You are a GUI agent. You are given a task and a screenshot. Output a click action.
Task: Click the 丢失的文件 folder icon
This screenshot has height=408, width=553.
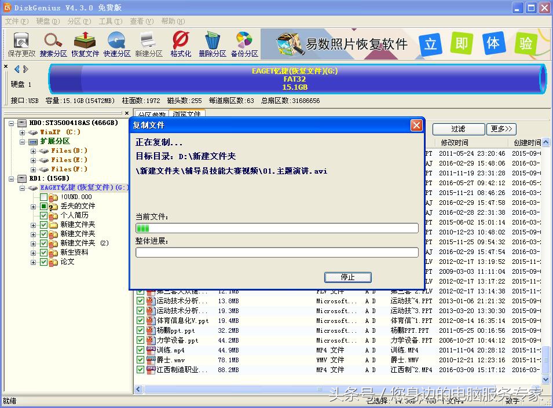coord(53,207)
